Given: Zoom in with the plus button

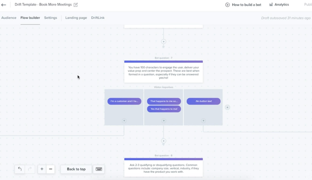Looking at the screenshot, I should [x=42, y=169].
